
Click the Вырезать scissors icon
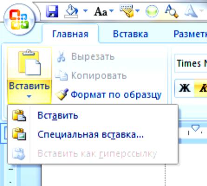point(61,57)
